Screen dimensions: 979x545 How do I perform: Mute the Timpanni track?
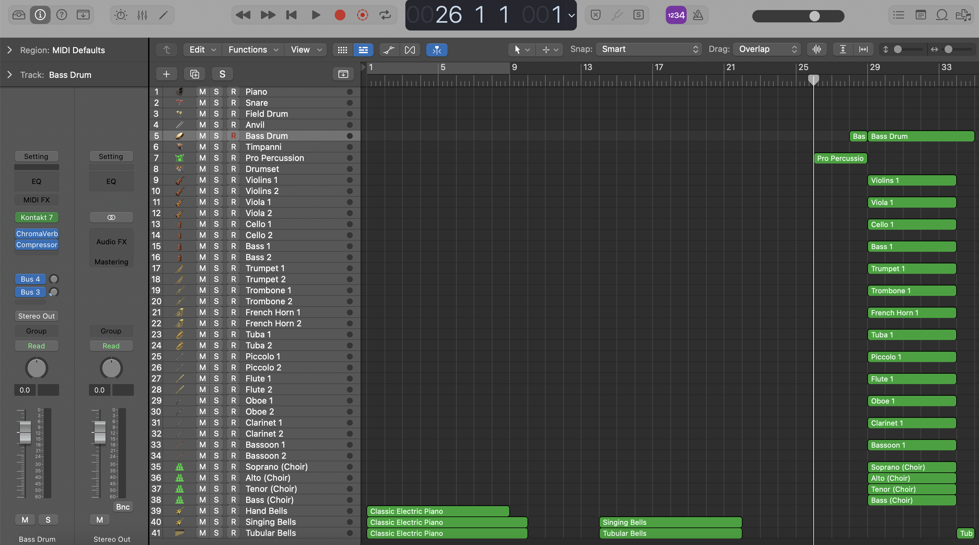(203, 147)
